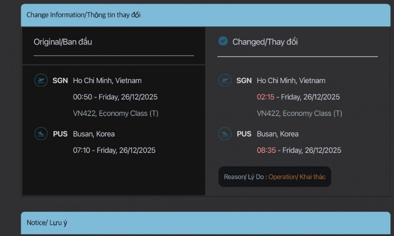The image size is (394, 236).
Task: Click the new 08:35 arrival time
Action: coord(266,151)
